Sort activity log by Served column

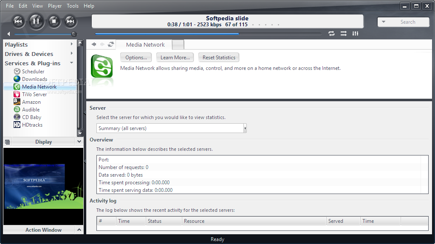tap(343, 221)
